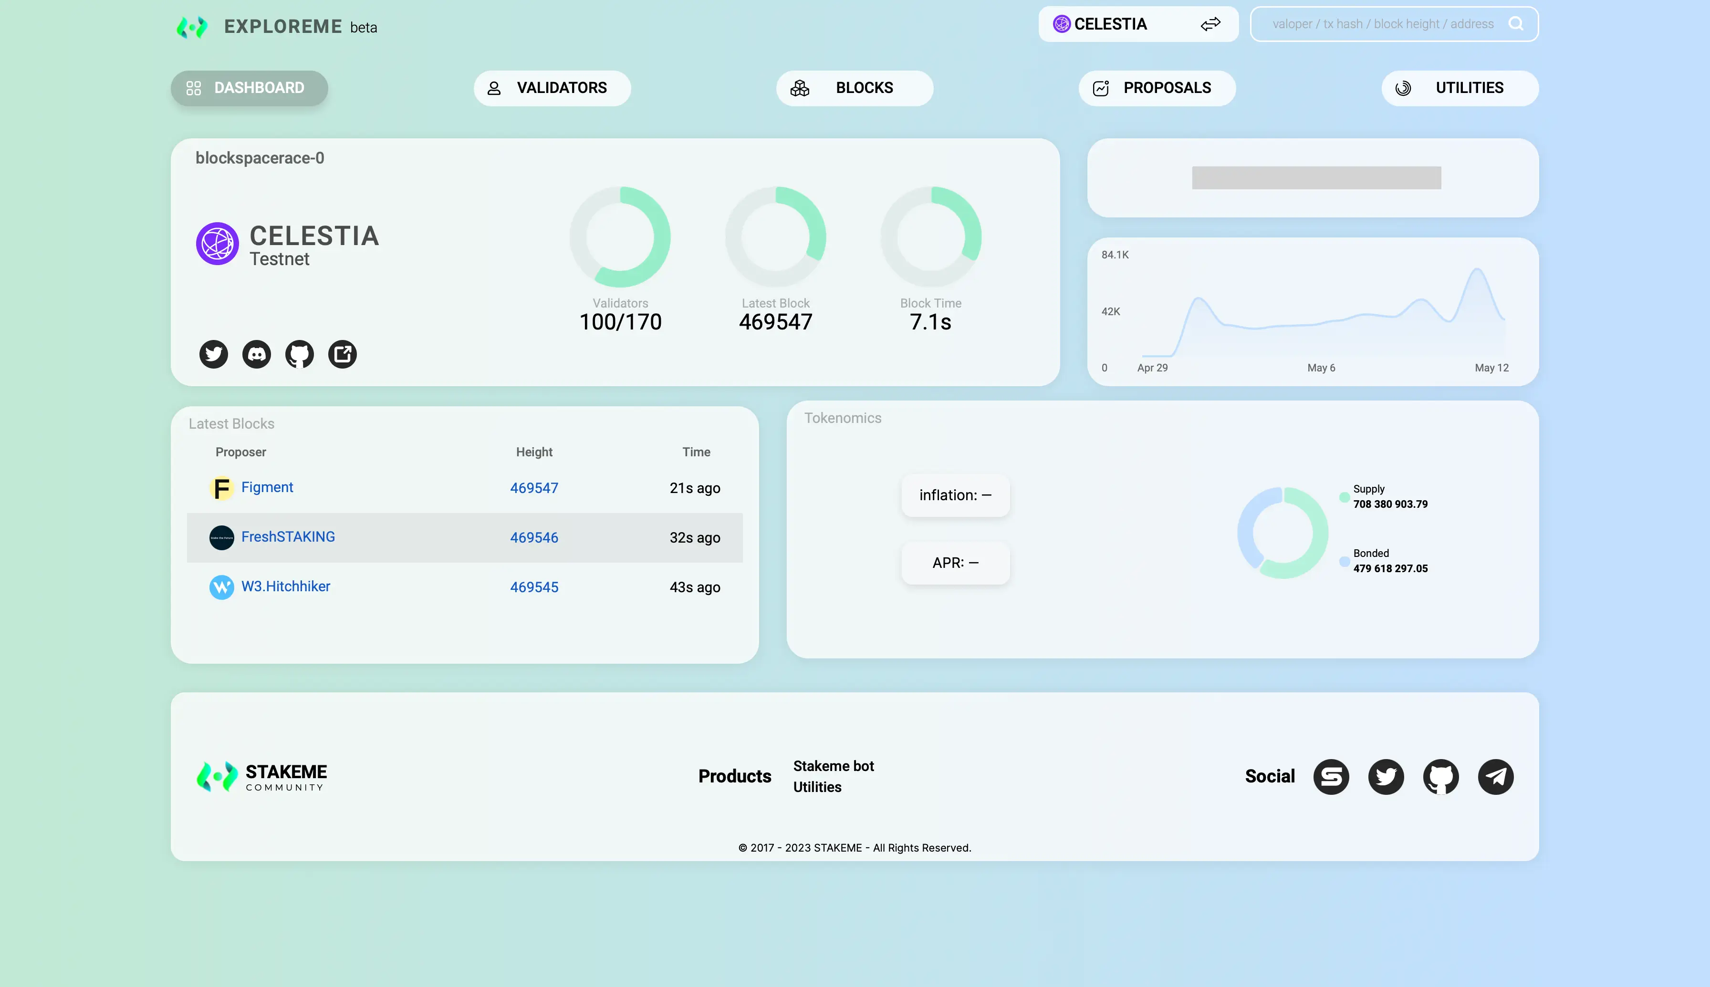This screenshot has height=987, width=1710.
Task: Click the Block Time donut progress chart
Action: [x=931, y=236]
